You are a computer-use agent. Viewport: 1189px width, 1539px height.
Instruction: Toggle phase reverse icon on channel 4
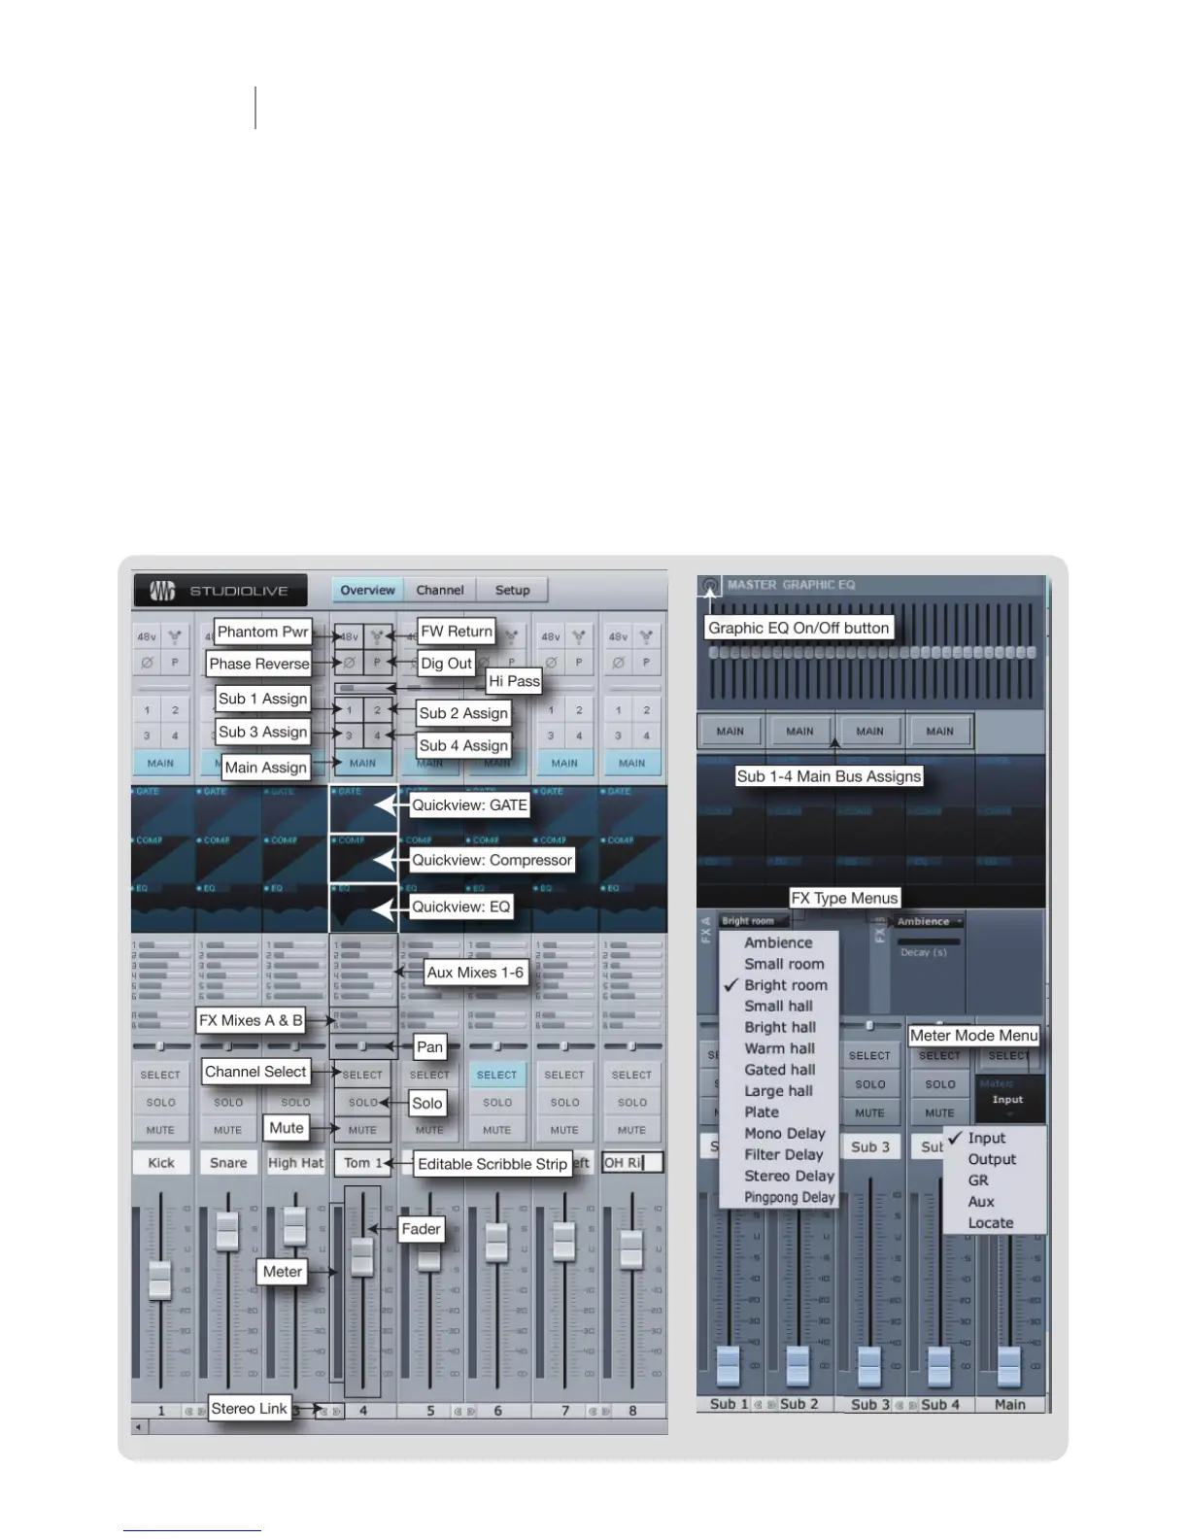(349, 663)
